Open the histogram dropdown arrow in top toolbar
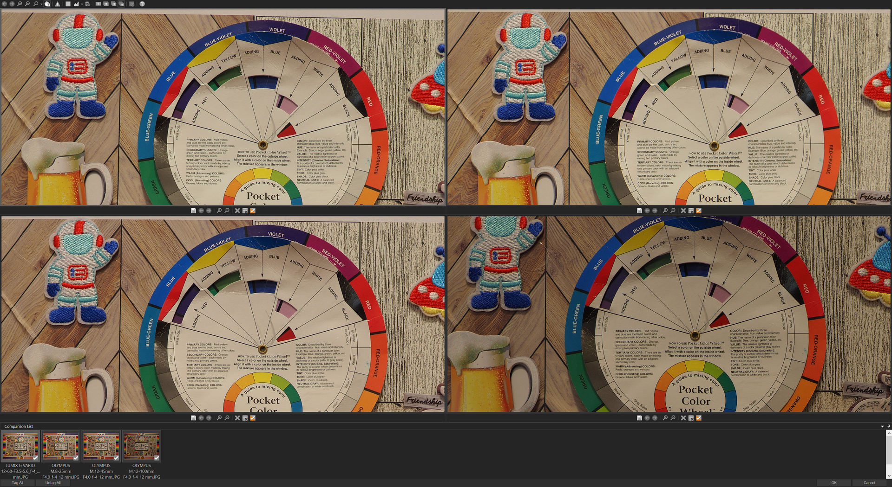 (x=82, y=4)
